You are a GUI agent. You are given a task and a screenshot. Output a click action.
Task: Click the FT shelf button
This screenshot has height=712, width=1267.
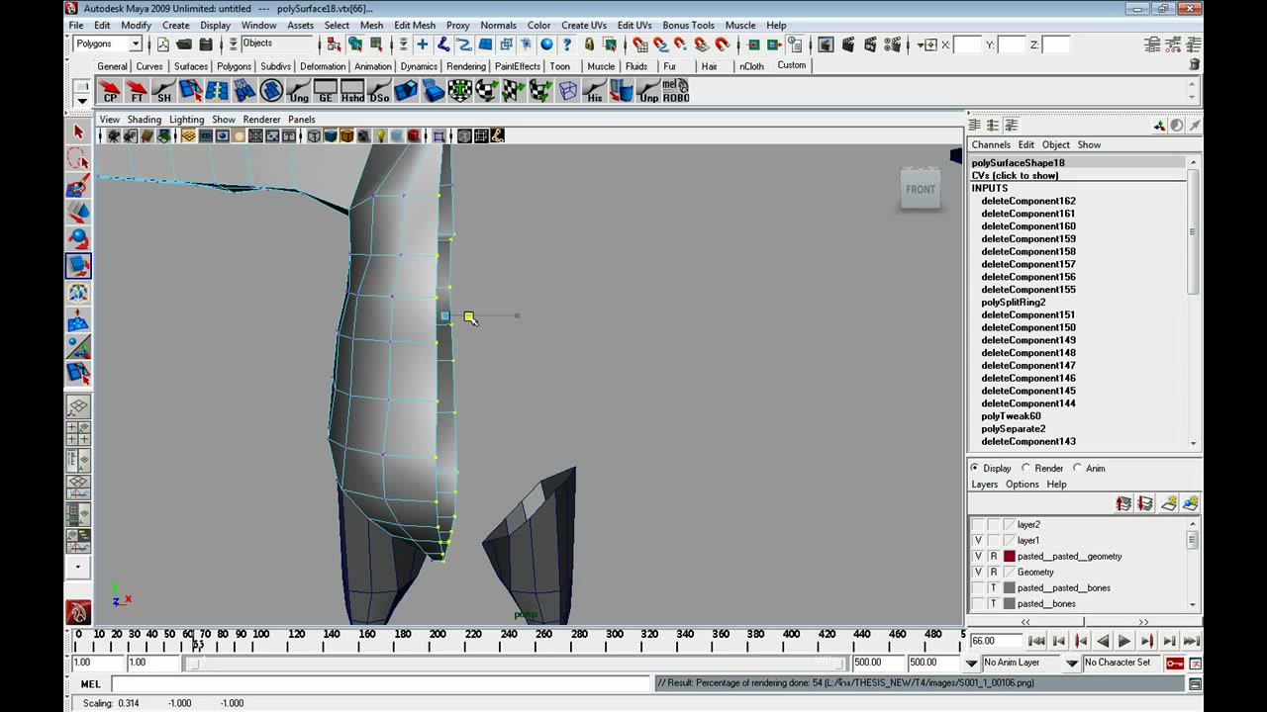coord(137,92)
